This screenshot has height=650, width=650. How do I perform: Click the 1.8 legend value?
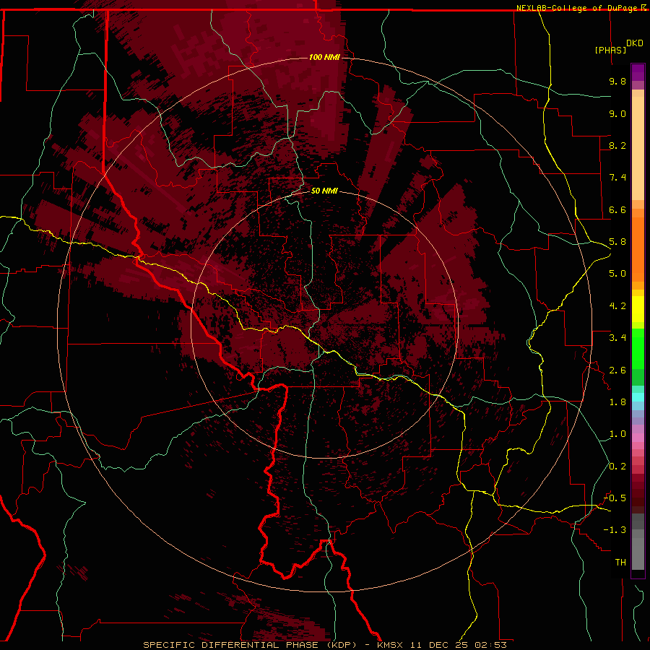click(x=617, y=402)
